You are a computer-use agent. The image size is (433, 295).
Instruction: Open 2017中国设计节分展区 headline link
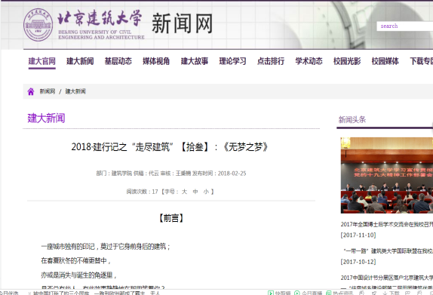tap(386, 278)
